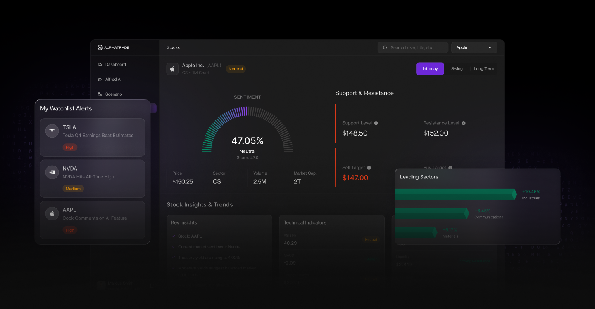Image resolution: width=595 pixels, height=309 pixels.
Task: Click the Sell Target info icon
Action: tap(369, 168)
